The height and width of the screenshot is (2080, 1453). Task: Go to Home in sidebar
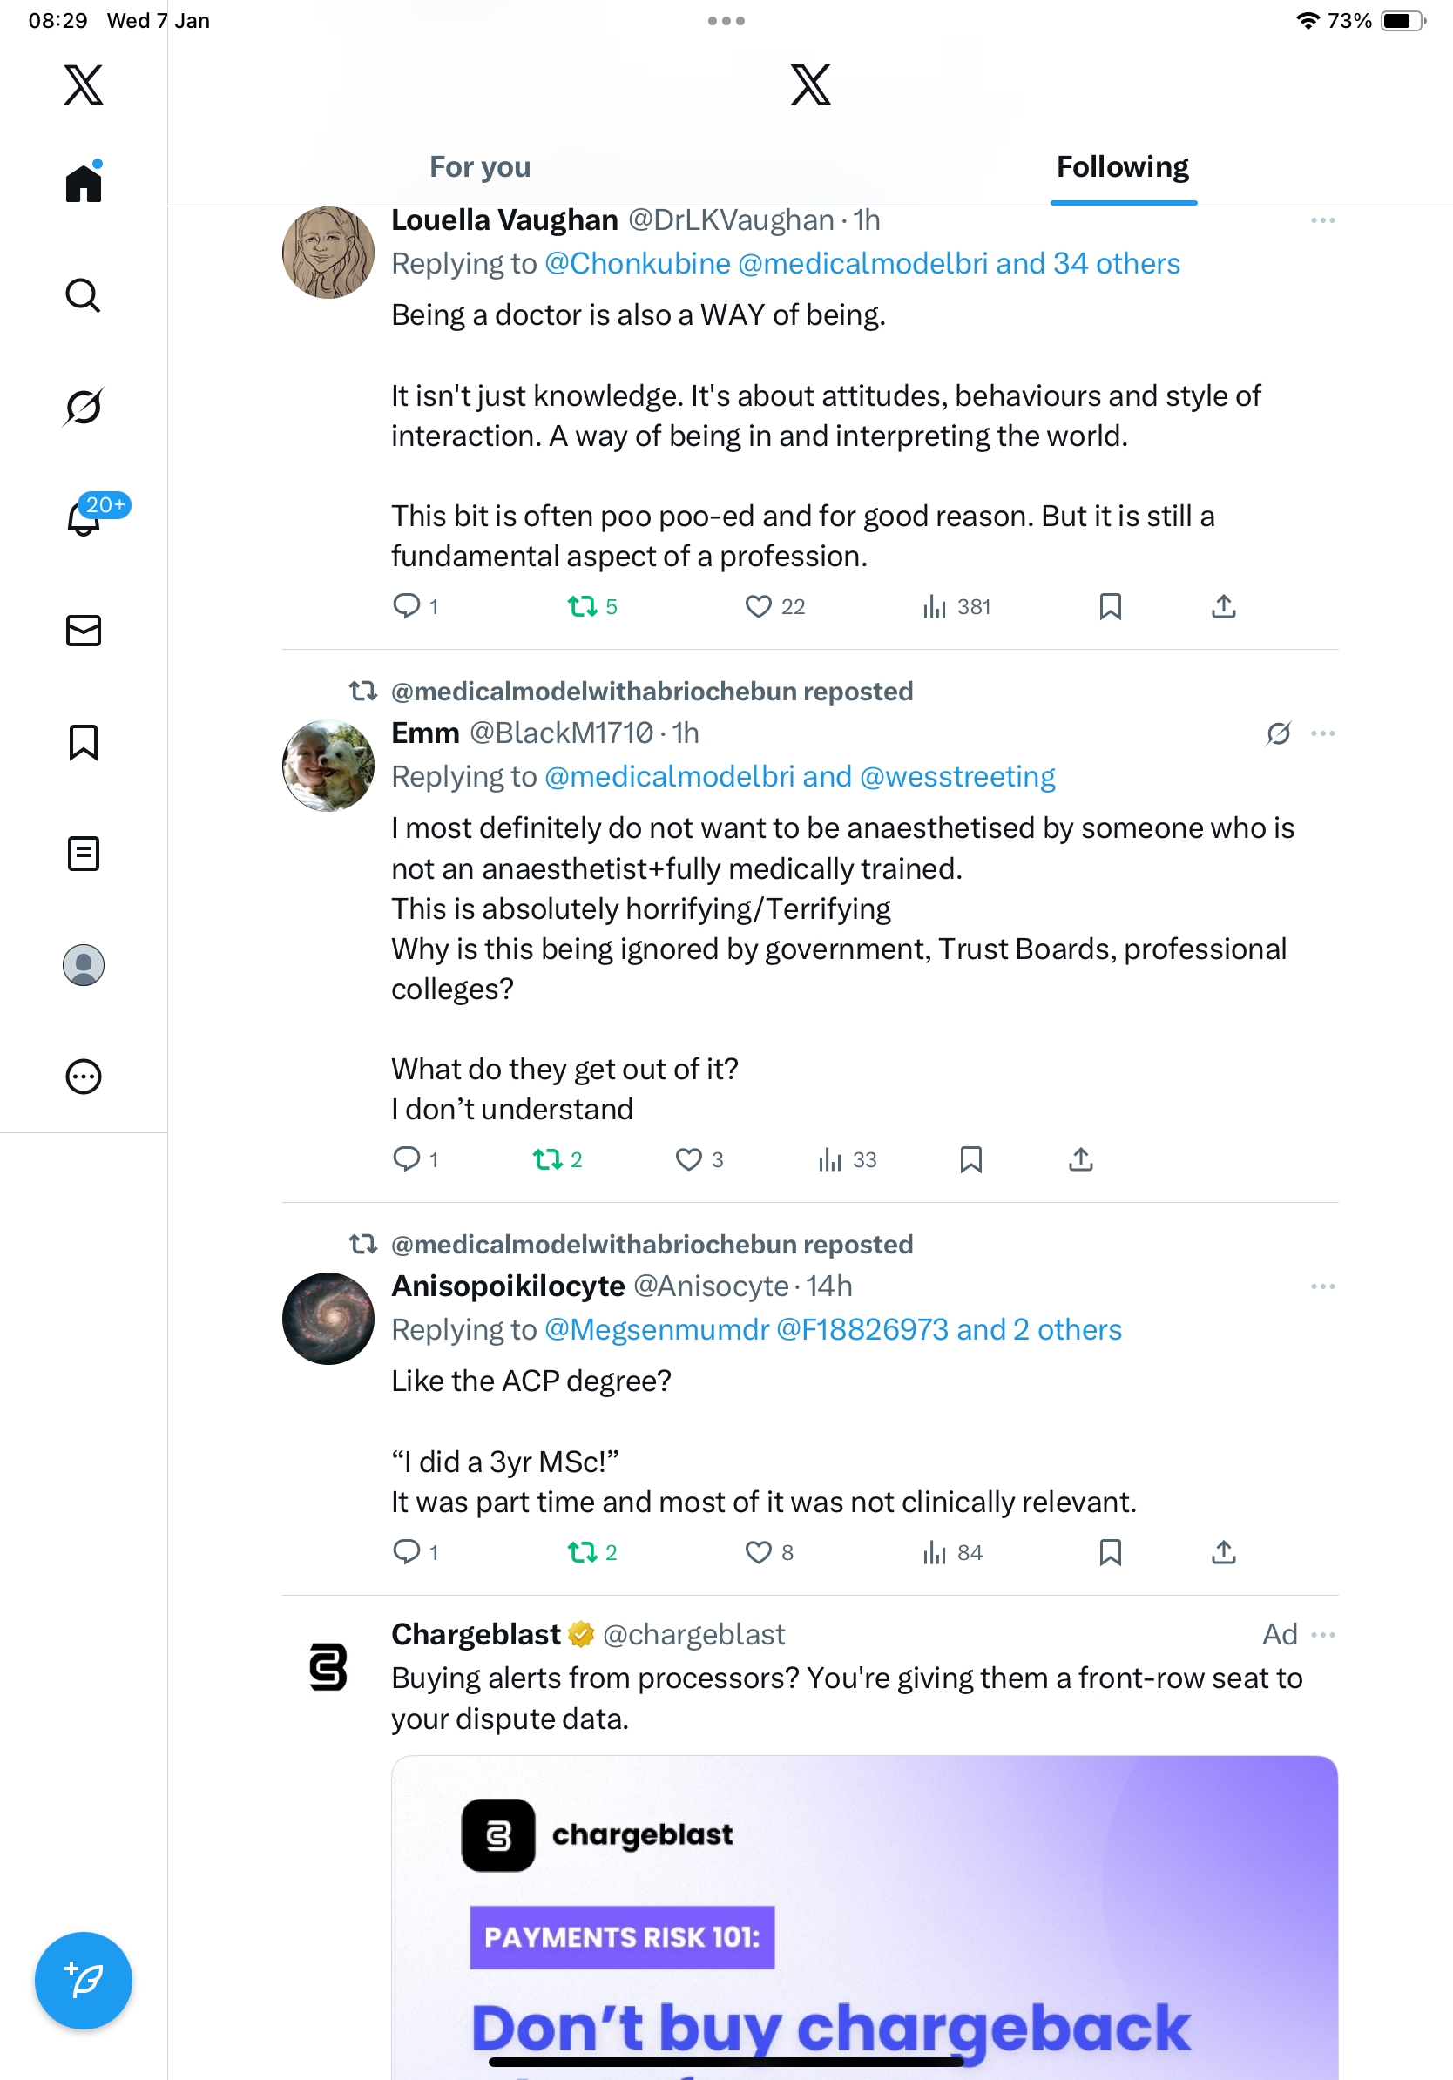(84, 184)
